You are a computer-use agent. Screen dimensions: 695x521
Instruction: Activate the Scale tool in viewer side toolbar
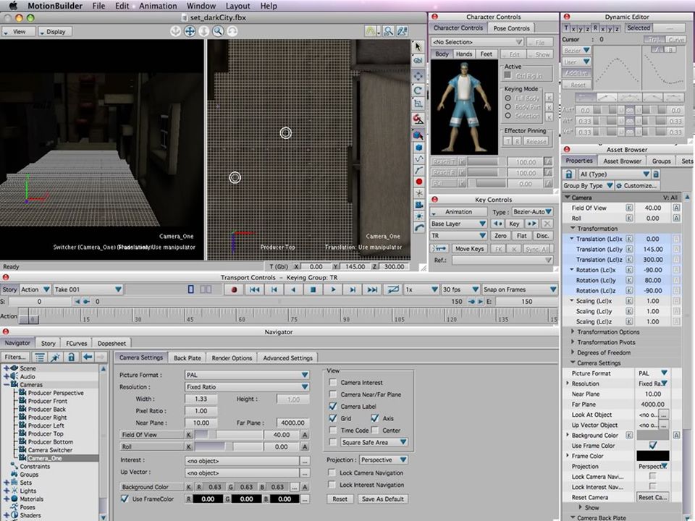(418, 103)
